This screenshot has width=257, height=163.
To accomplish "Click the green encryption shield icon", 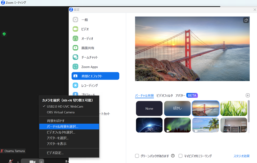I will [4, 34].
